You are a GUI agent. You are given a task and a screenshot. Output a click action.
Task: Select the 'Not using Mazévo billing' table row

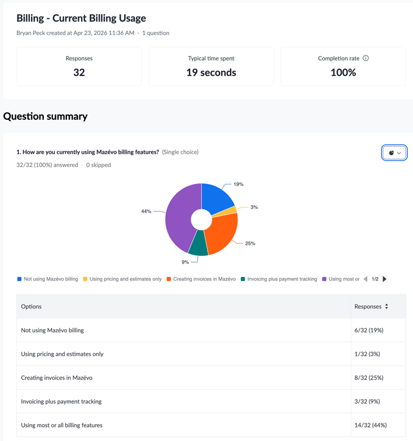[x=211, y=330]
